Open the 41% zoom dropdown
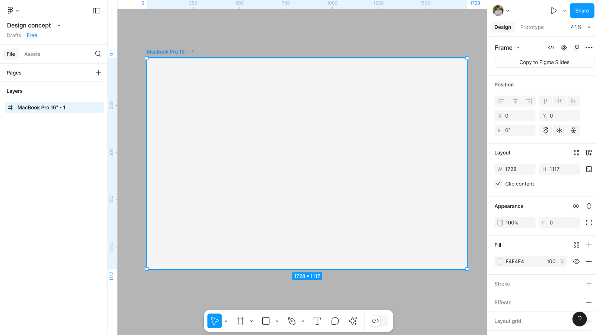596x335 pixels. [580, 27]
